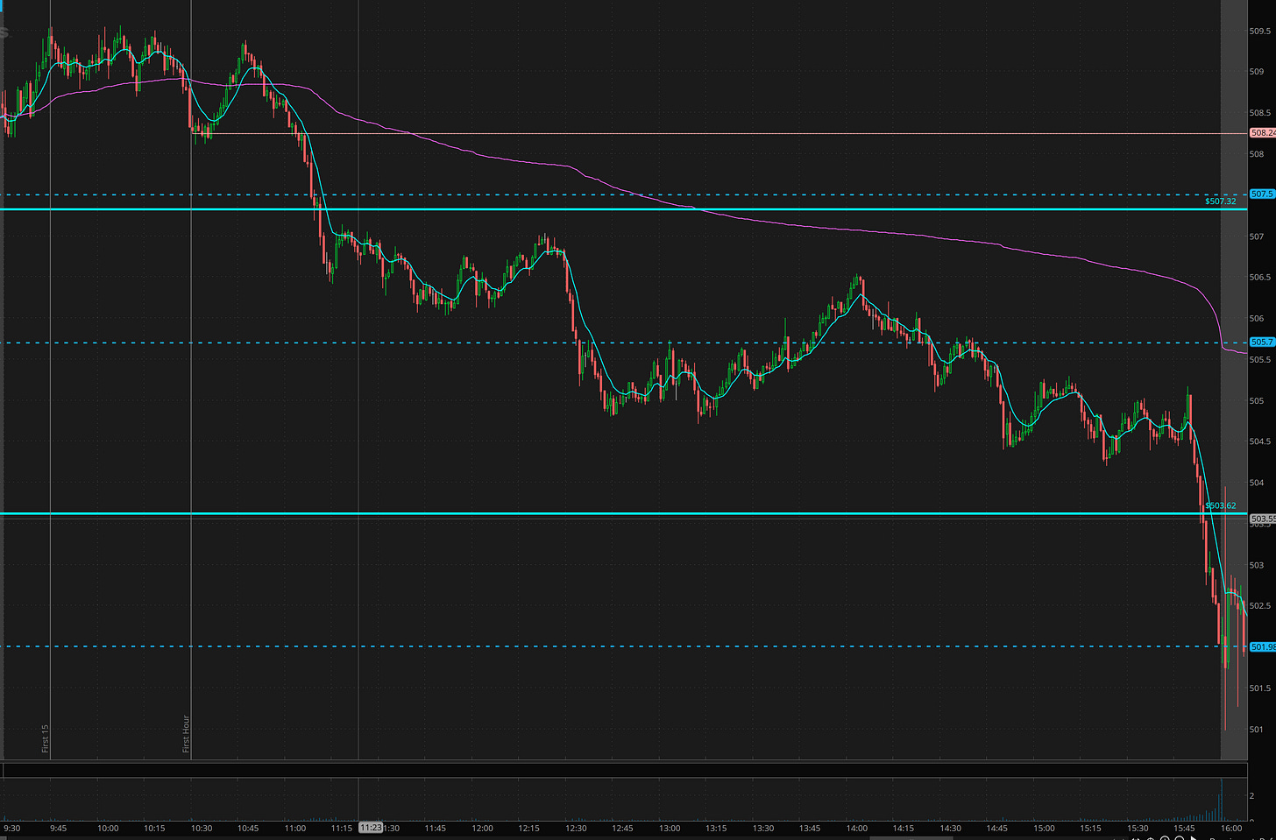The width and height of the screenshot is (1276, 840).
Task: Click the blue 507.5 dashed level label
Action: (1262, 194)
